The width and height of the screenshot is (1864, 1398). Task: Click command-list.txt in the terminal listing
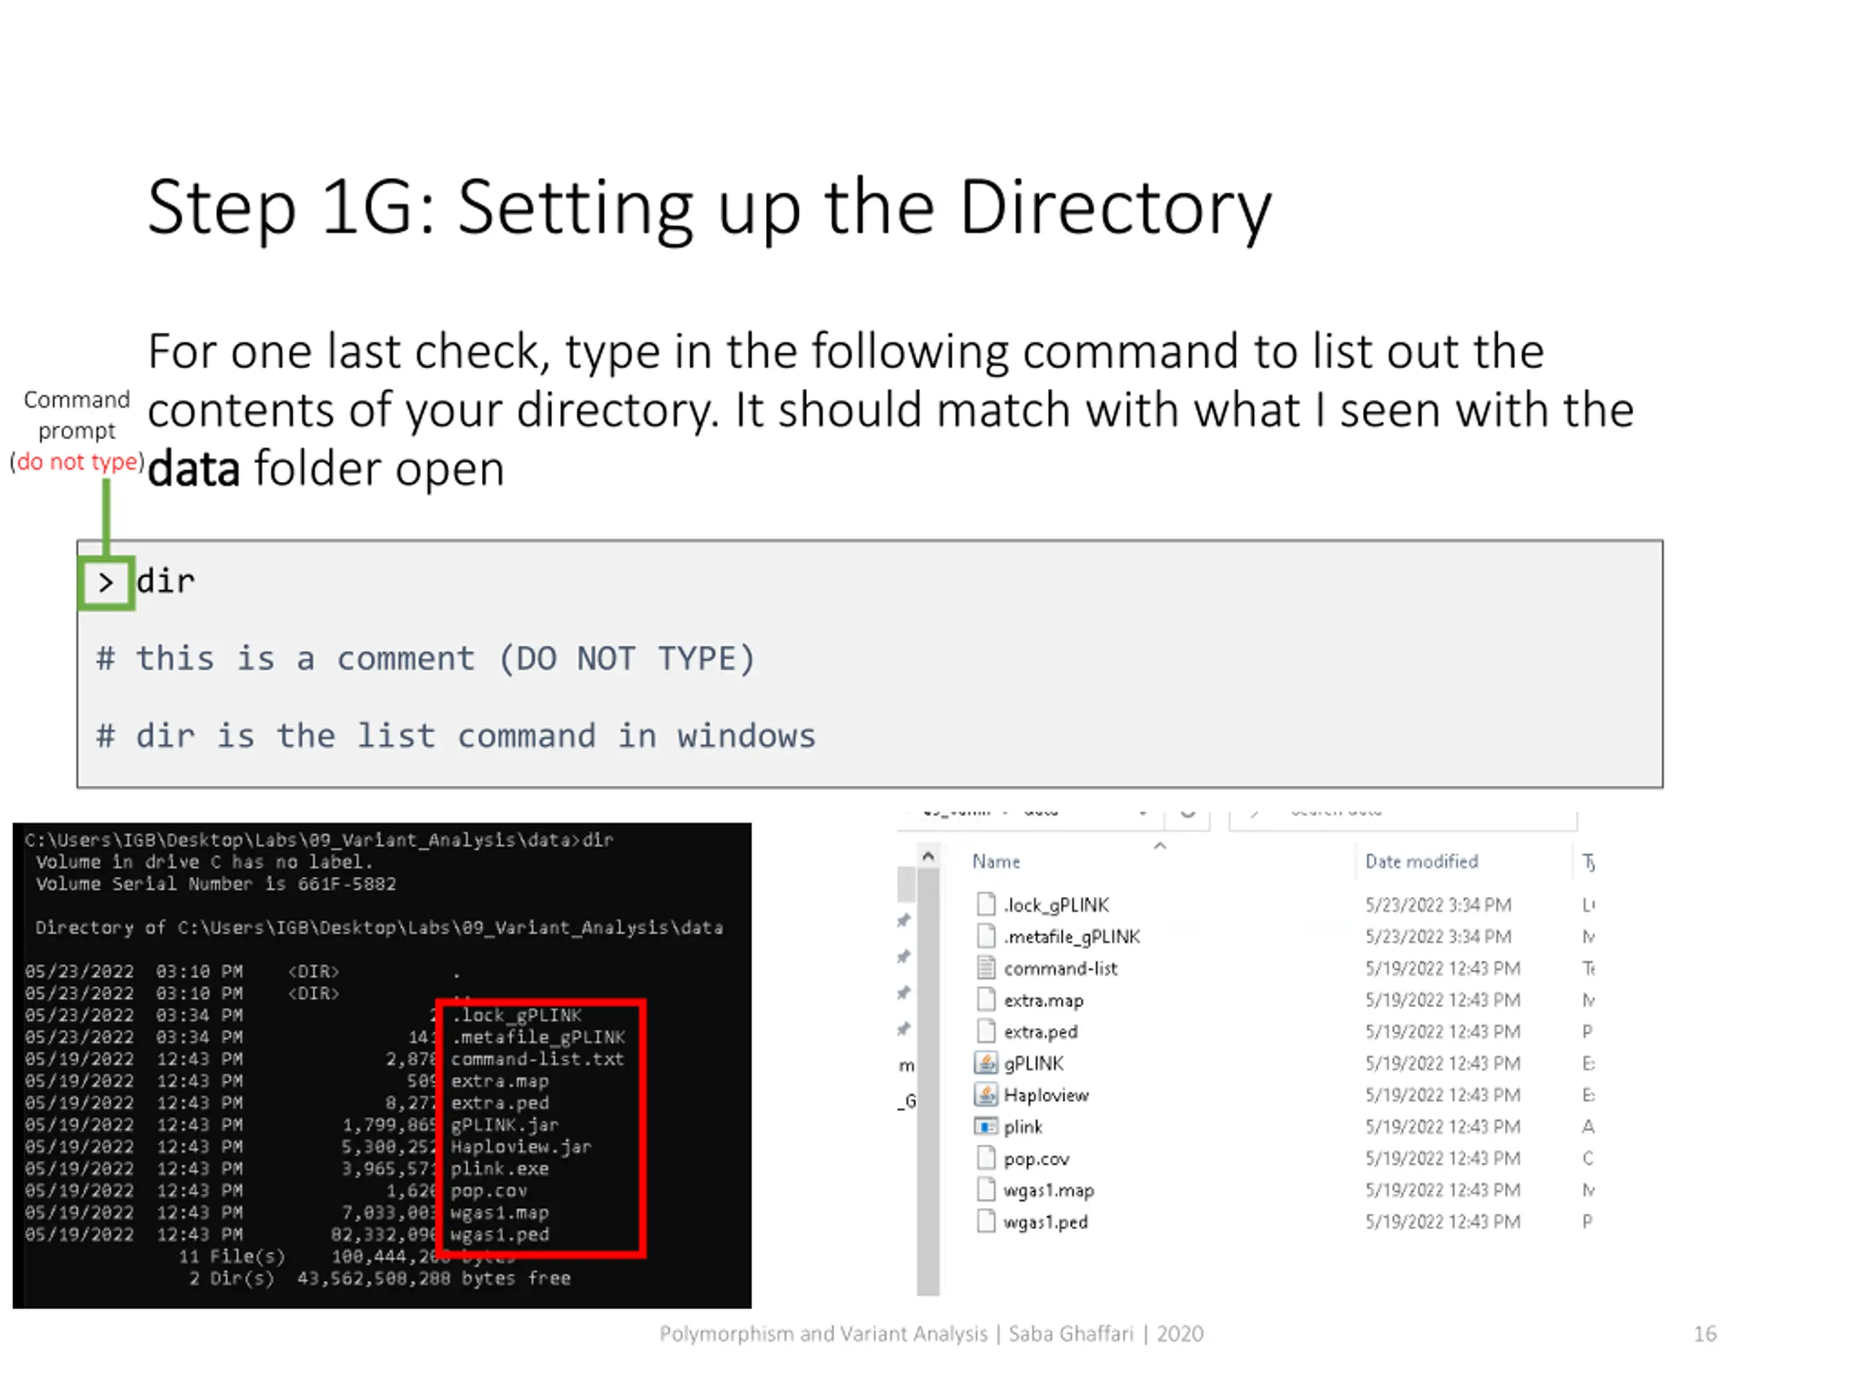pos(537,1059)
